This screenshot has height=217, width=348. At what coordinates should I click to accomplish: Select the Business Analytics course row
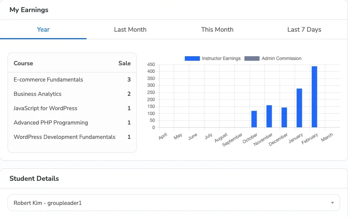(72, 94)
